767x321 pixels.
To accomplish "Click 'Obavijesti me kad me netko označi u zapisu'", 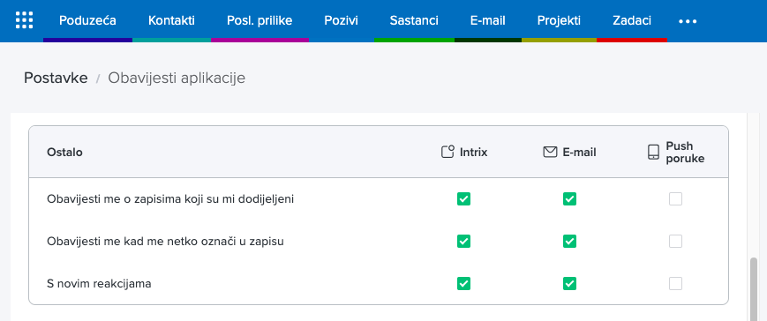I will (165, 242).
